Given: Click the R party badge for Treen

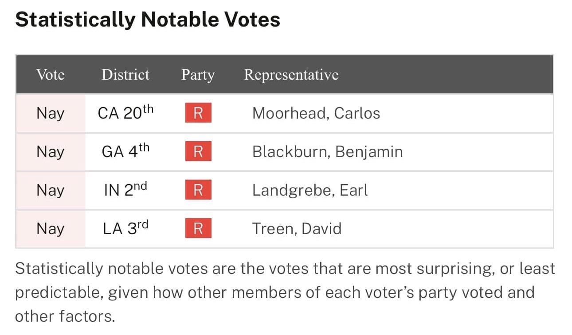Looking at the screenshot, I should [198, 229].
